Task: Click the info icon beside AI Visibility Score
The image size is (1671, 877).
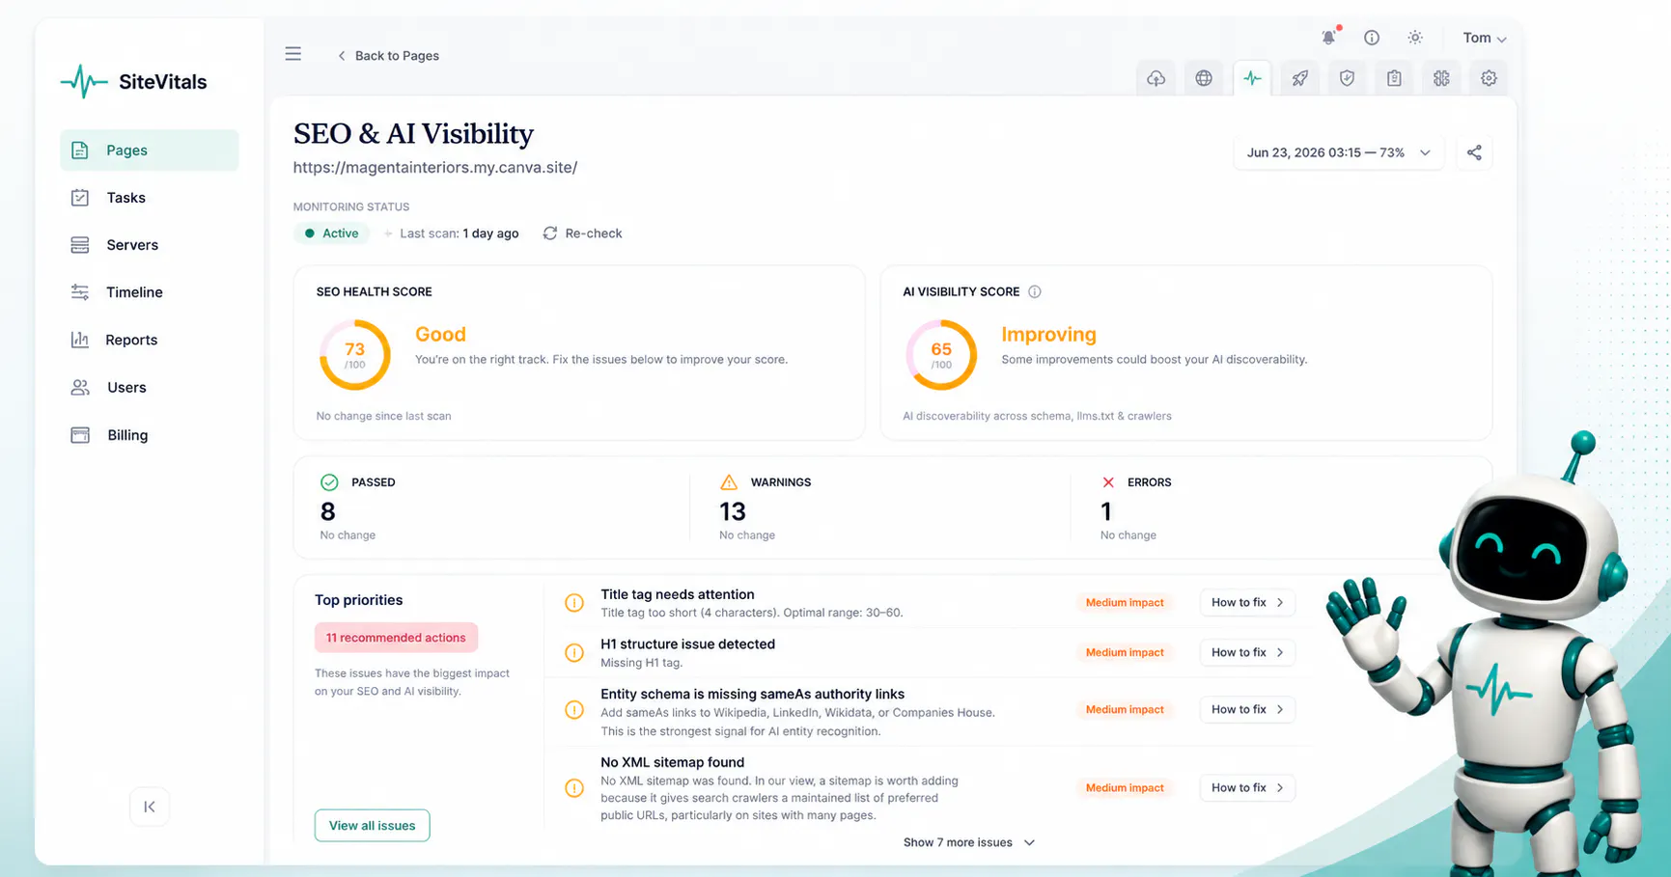Action: pos(1035,291)
